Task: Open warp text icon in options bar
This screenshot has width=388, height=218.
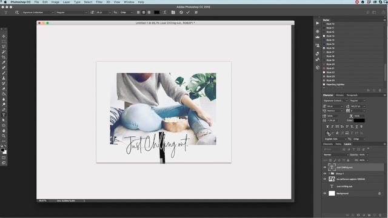Action: click(165, 12)
